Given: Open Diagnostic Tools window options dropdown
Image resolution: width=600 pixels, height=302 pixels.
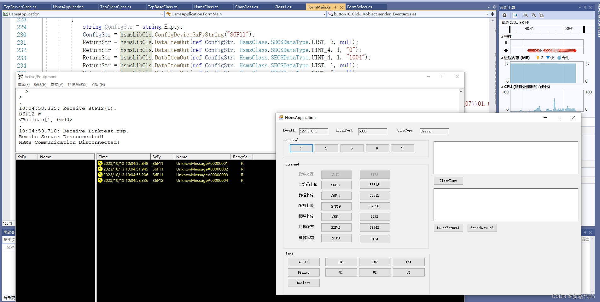Looking at the screenshot, I should tap(580, 7).
